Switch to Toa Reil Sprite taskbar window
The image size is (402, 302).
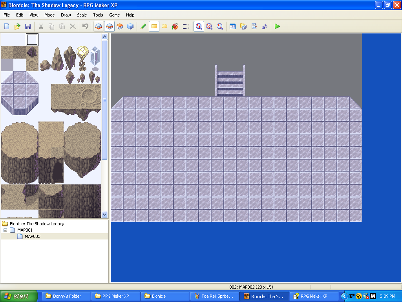pos(215,296)
